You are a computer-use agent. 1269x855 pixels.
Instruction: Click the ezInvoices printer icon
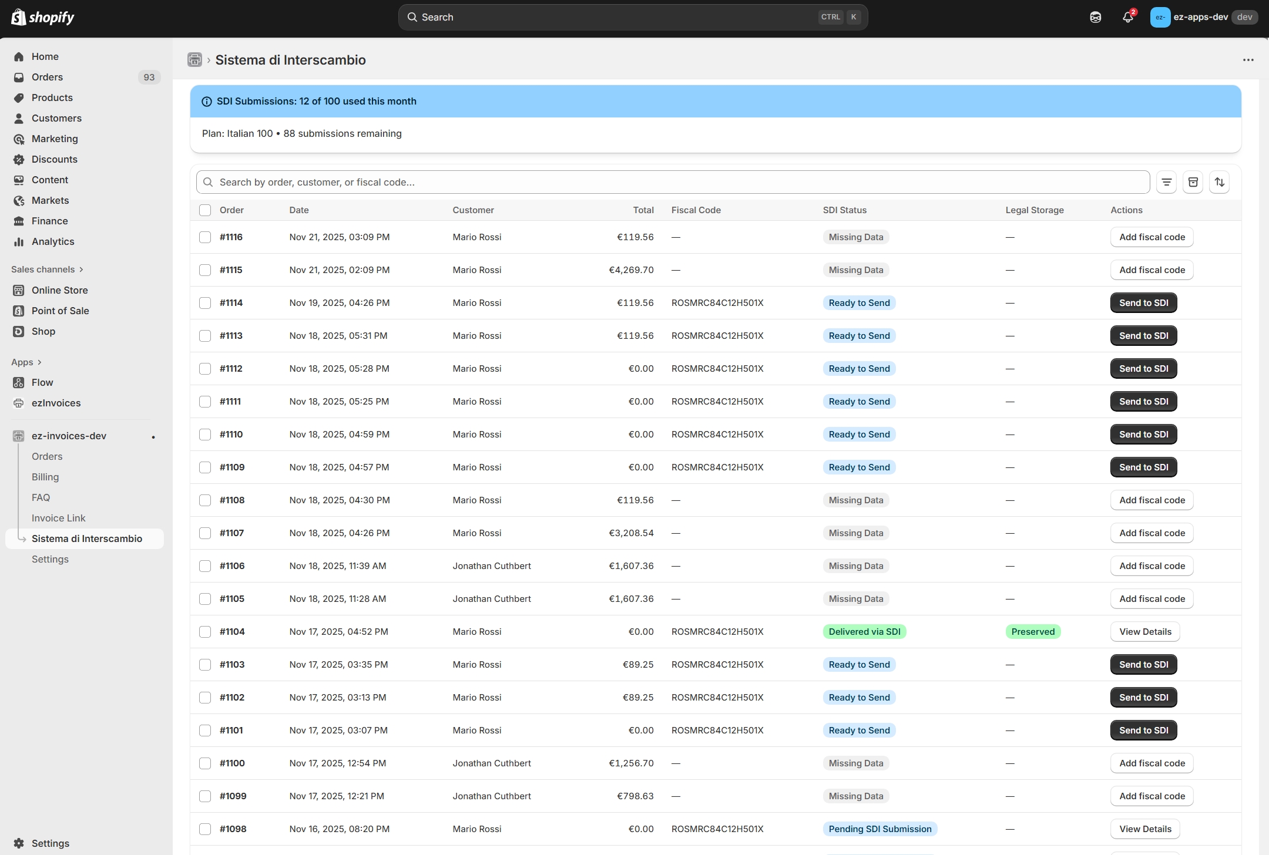19,403
